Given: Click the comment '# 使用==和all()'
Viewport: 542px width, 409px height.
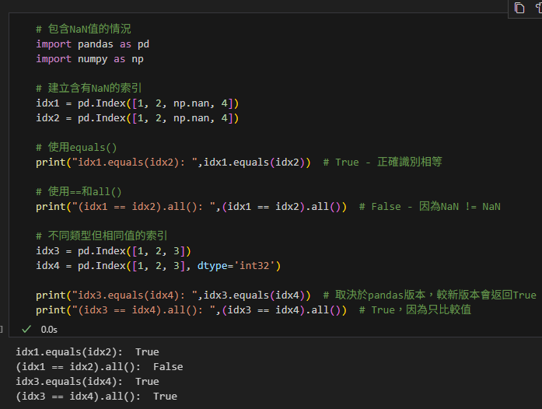Looking at the screenshot, I should (x=79, y=191).
